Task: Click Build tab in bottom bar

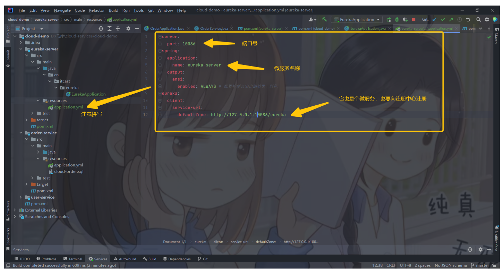Action: pos(150,259)
